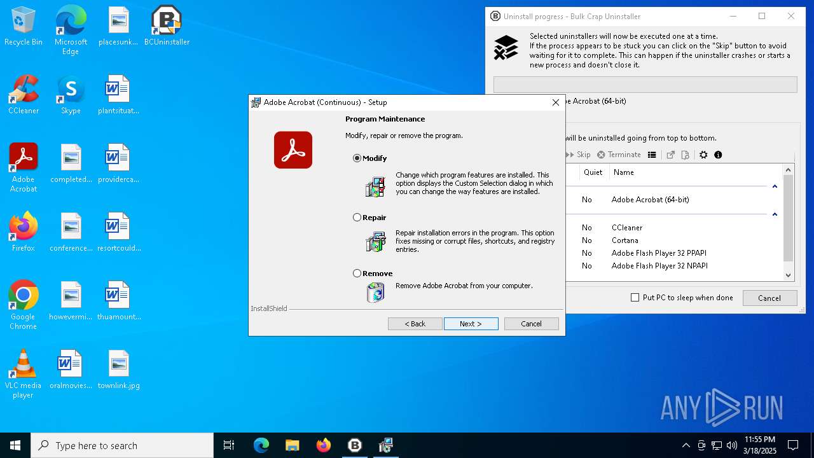This screenshot has height=458, width=814.
Task: Select the townlink.jpg desktop file
Action: click(x=119, y=370)
